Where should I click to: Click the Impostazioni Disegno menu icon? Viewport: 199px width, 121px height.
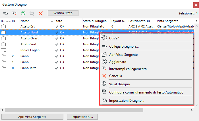104,100
